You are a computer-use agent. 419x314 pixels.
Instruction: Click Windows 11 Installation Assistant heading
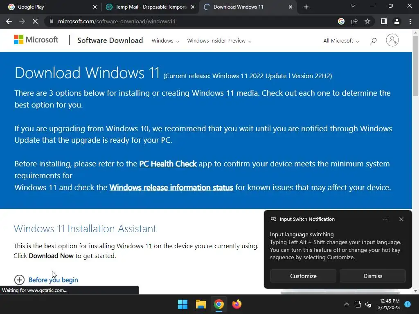point(85,229)
